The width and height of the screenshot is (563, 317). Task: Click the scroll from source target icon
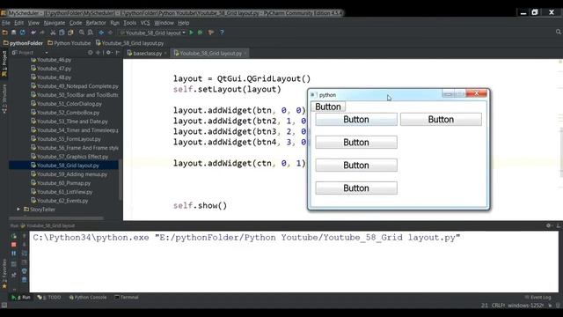(x=90, y=53)
